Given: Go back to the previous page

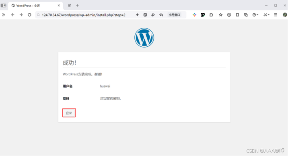Looking at the screenshot, I should [x=13, y=15].
